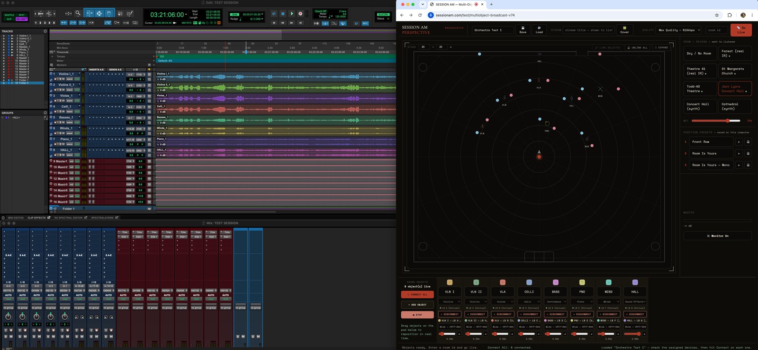Click the Save icon button in Session AM
The image size is (758, 350).
[x=523, y=30]
